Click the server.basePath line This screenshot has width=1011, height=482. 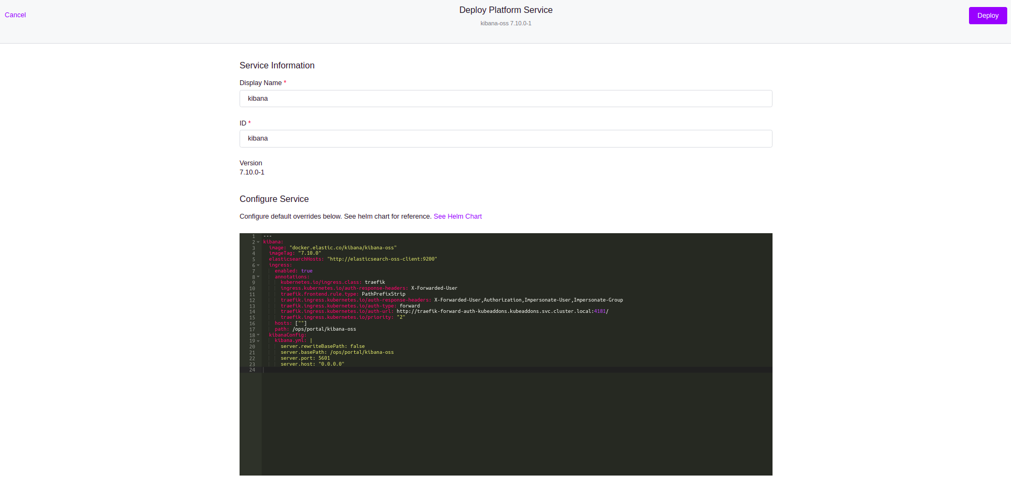pos(337,352)
